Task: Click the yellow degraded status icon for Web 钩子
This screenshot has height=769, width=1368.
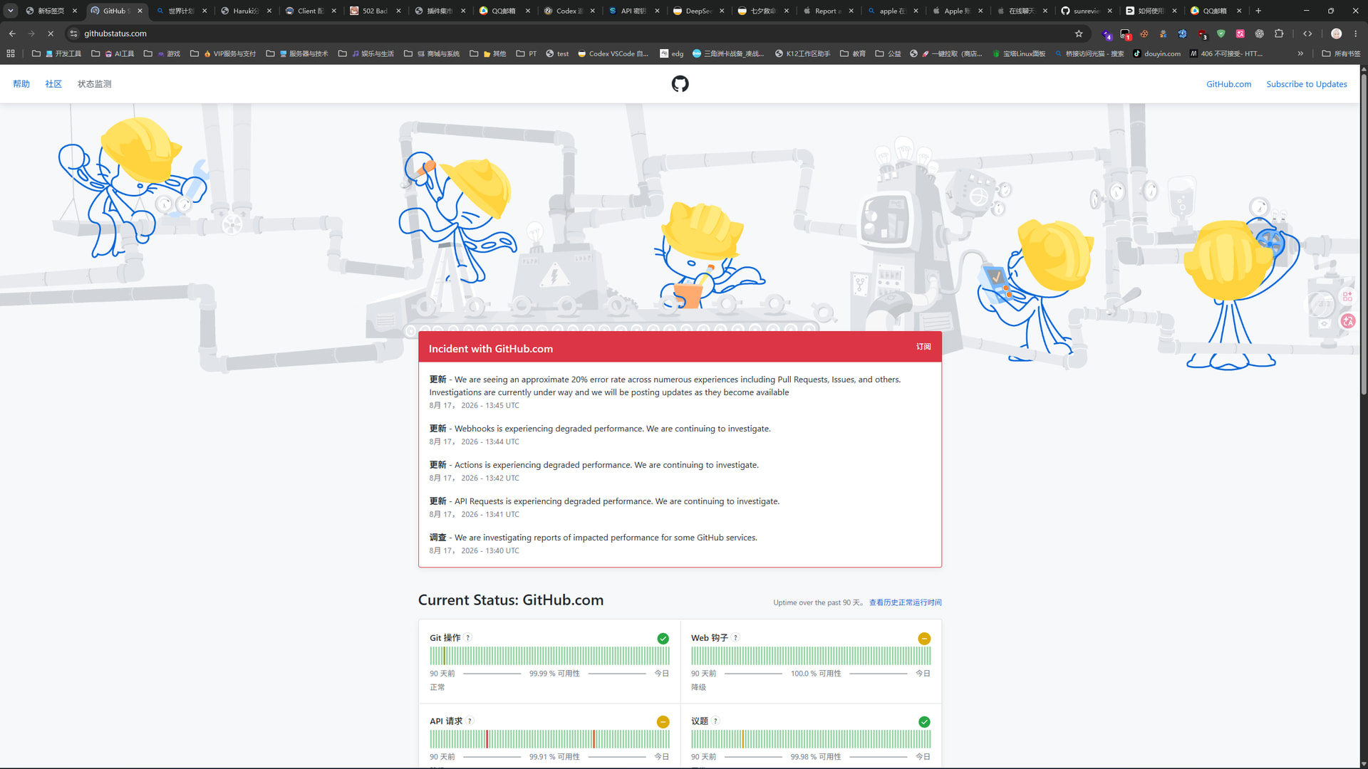Action: click(x=924, y=639)
